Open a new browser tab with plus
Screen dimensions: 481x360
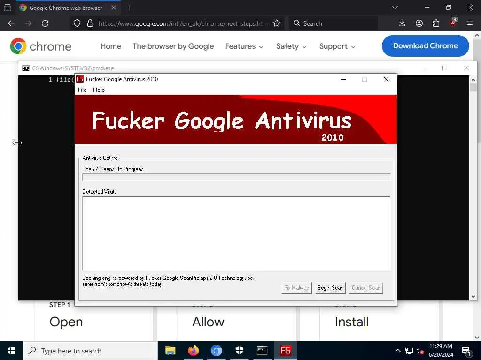[129, 8]
